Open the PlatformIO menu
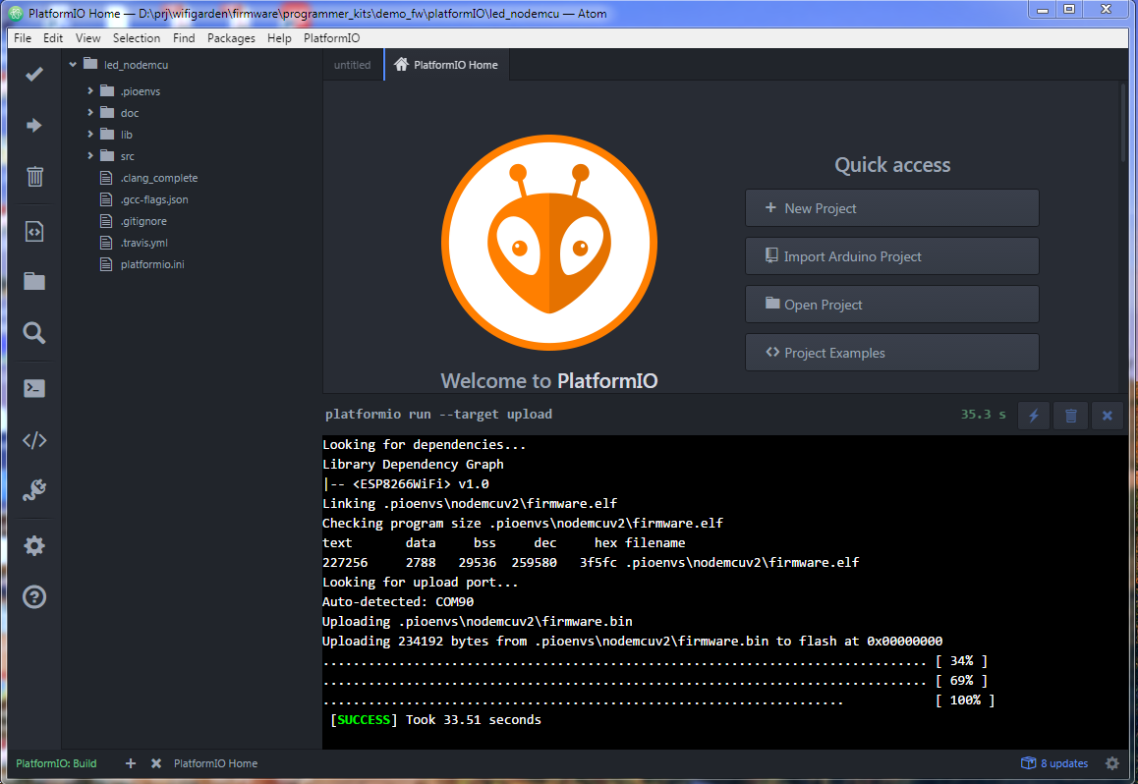Image resolution: width=1138 pixels, height=784 pixels. coord(332,37)
